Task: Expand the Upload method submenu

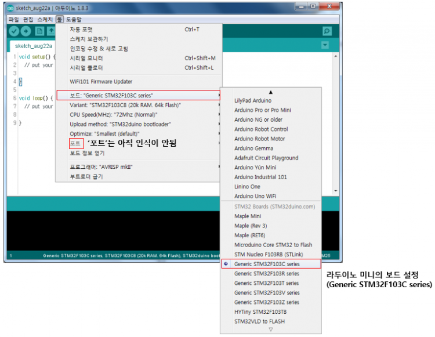Action: pos(139,124)
